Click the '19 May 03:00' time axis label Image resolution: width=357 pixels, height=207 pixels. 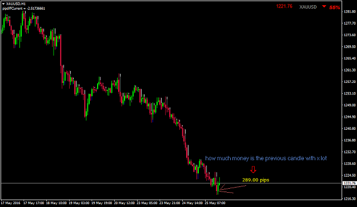(79, 203)
